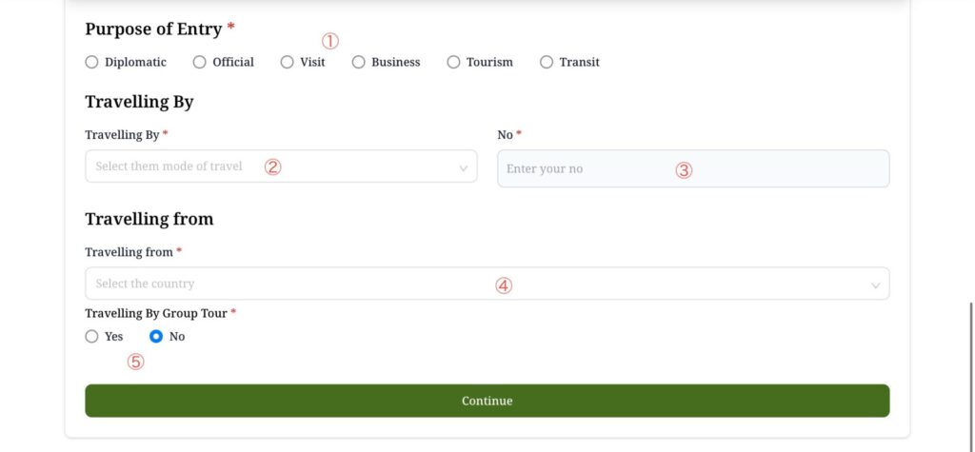
Task: Click the vertical page scrollbar
Action: [970, 362]
